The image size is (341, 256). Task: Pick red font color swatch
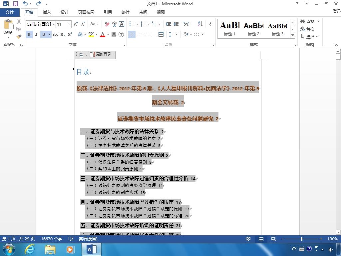coord(103,34)
